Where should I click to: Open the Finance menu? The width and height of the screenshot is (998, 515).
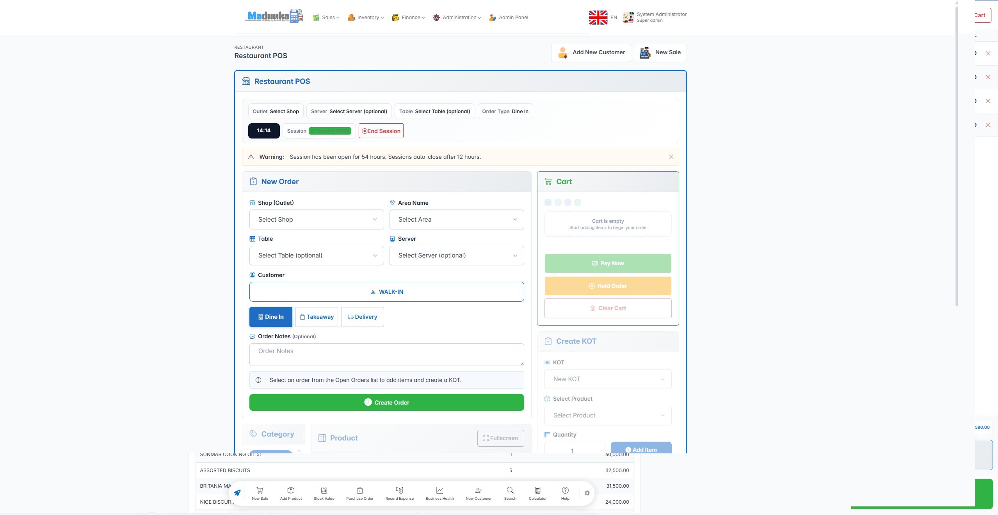tap(407, 17)
